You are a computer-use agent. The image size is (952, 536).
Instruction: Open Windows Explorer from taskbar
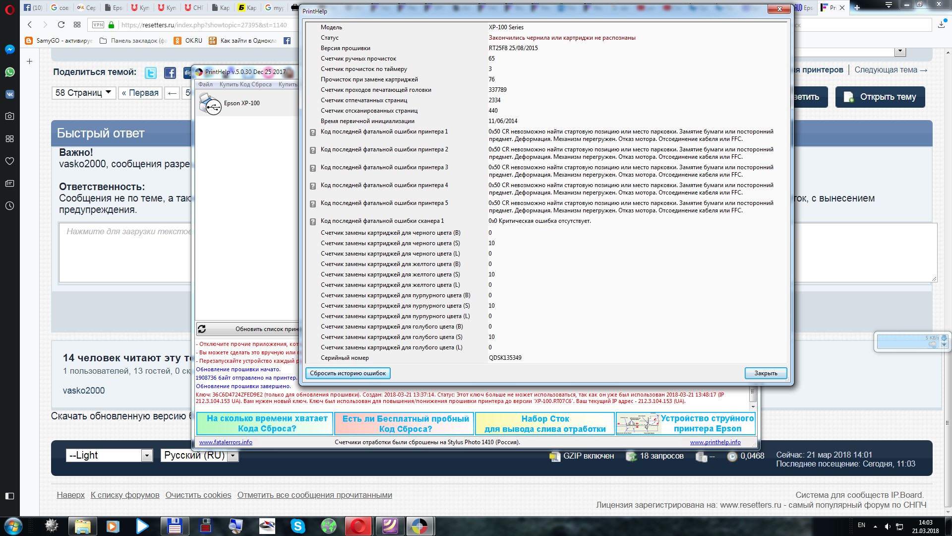tap(82, 526)
